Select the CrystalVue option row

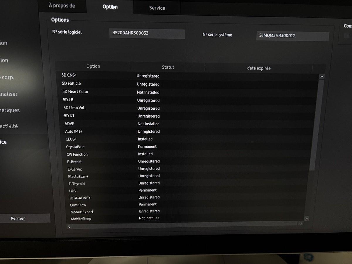[x=75, y=147]
